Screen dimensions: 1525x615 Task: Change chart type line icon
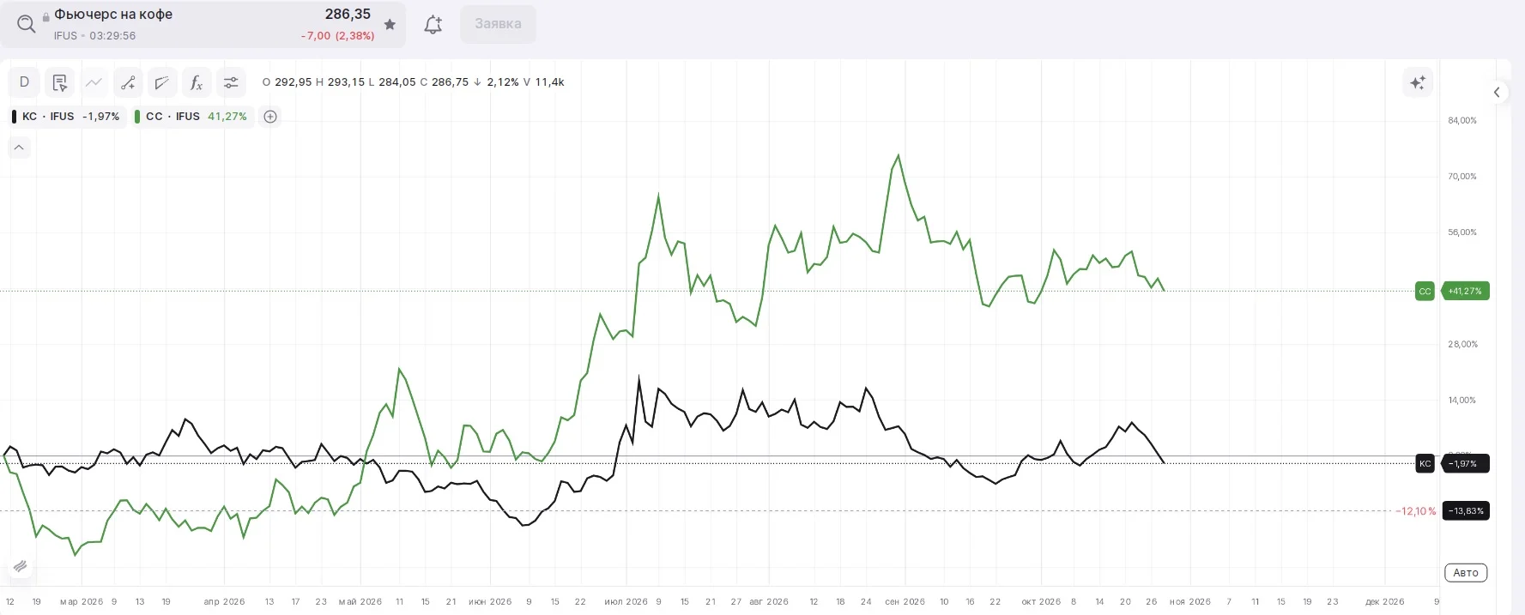pyautogui.click(x=94, y=82)
